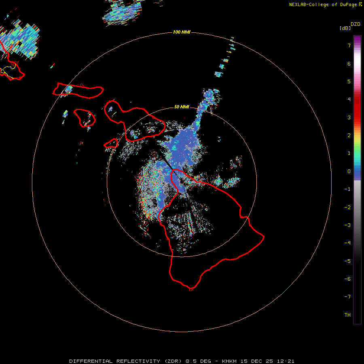The width and height of the screenshot is (364, 364).
Task: Click the -7 dB value on color scale
Action: 347,297
